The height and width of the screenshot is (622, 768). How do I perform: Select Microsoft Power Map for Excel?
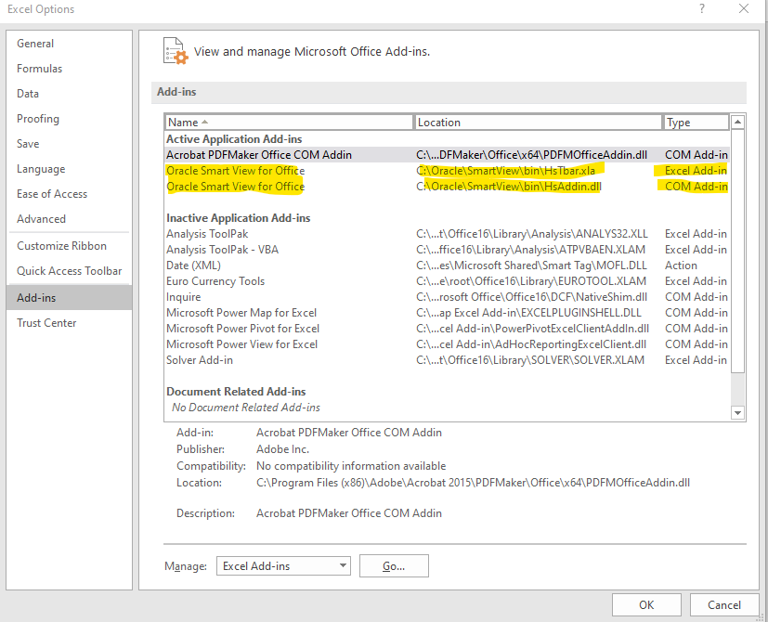tap(447, 313)
